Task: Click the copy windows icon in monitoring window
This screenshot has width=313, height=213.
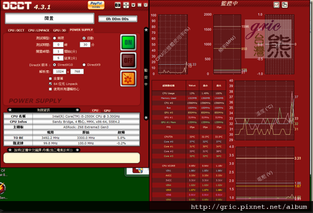Action: pyautogui.click(x=284, y=5)
